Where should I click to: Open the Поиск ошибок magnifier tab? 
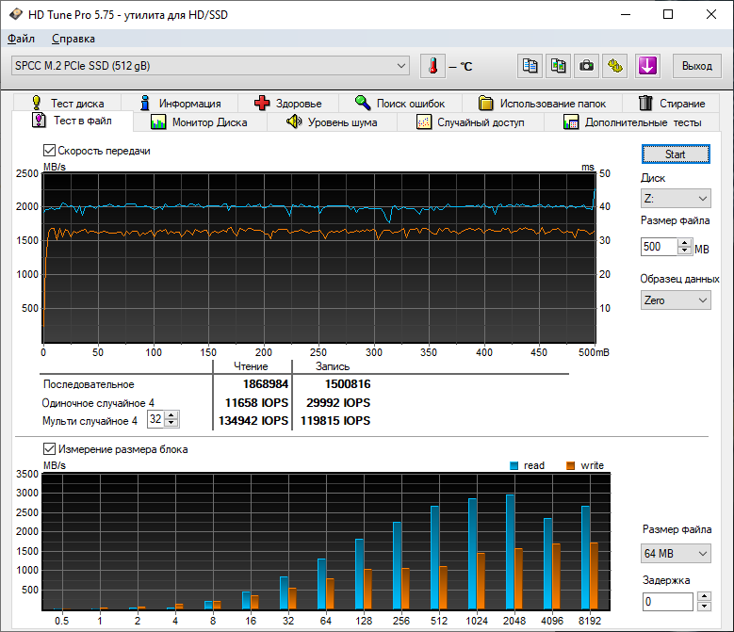tap(407, 104)
